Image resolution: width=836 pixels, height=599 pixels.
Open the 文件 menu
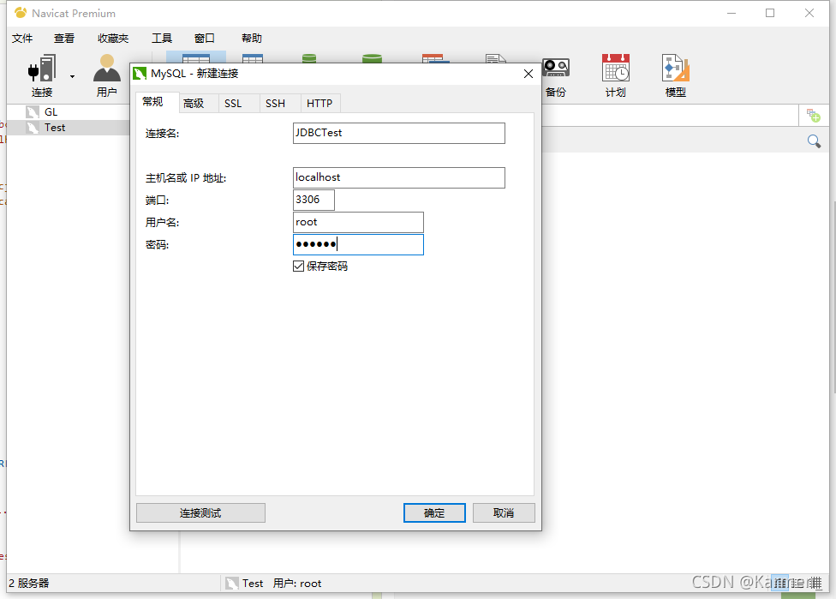pos(22,39)
